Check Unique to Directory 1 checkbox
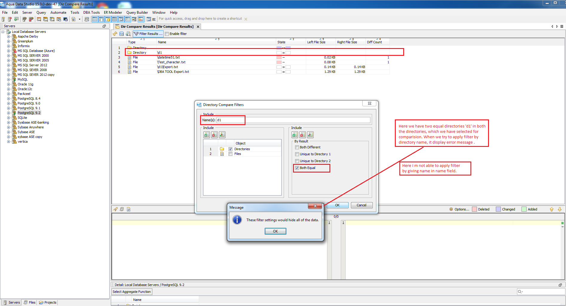566x306 pixels. (x=297, y=154)
